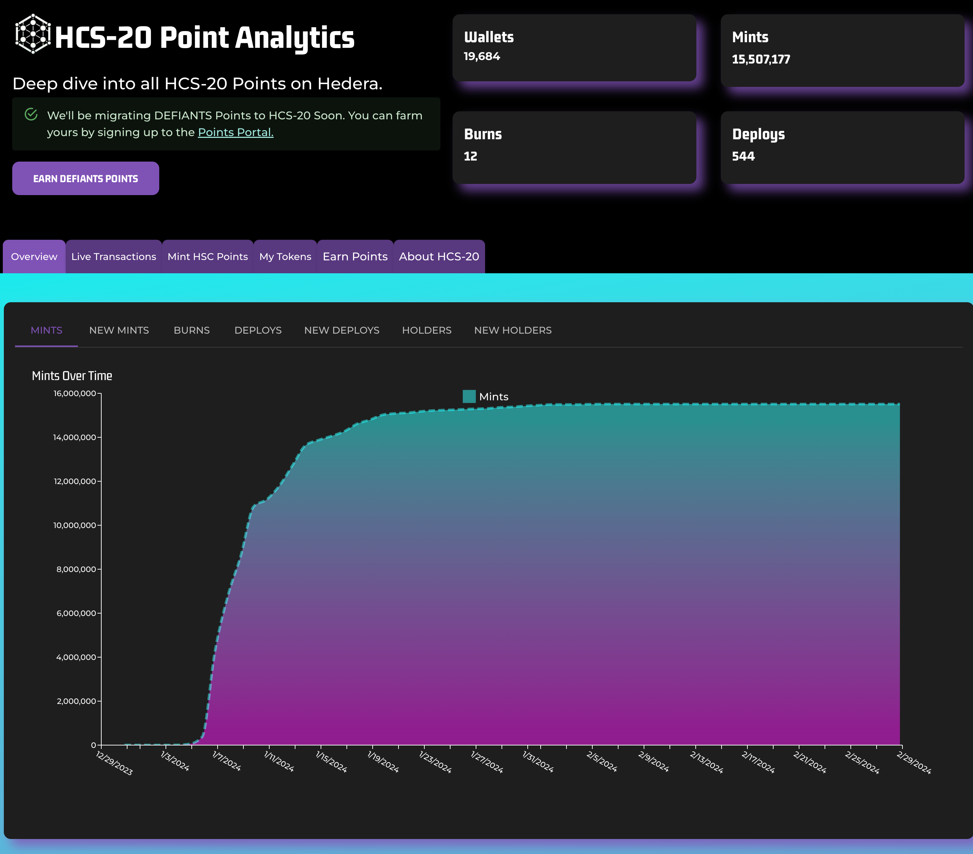
Task: Click the EARN DEFIANTS POINTS button
Action: click(86, 178)
